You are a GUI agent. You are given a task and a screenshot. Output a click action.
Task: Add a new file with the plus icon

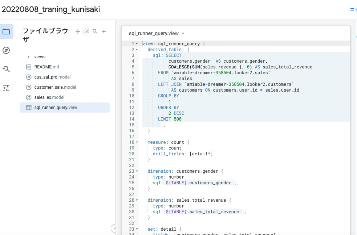pos(104,31)
